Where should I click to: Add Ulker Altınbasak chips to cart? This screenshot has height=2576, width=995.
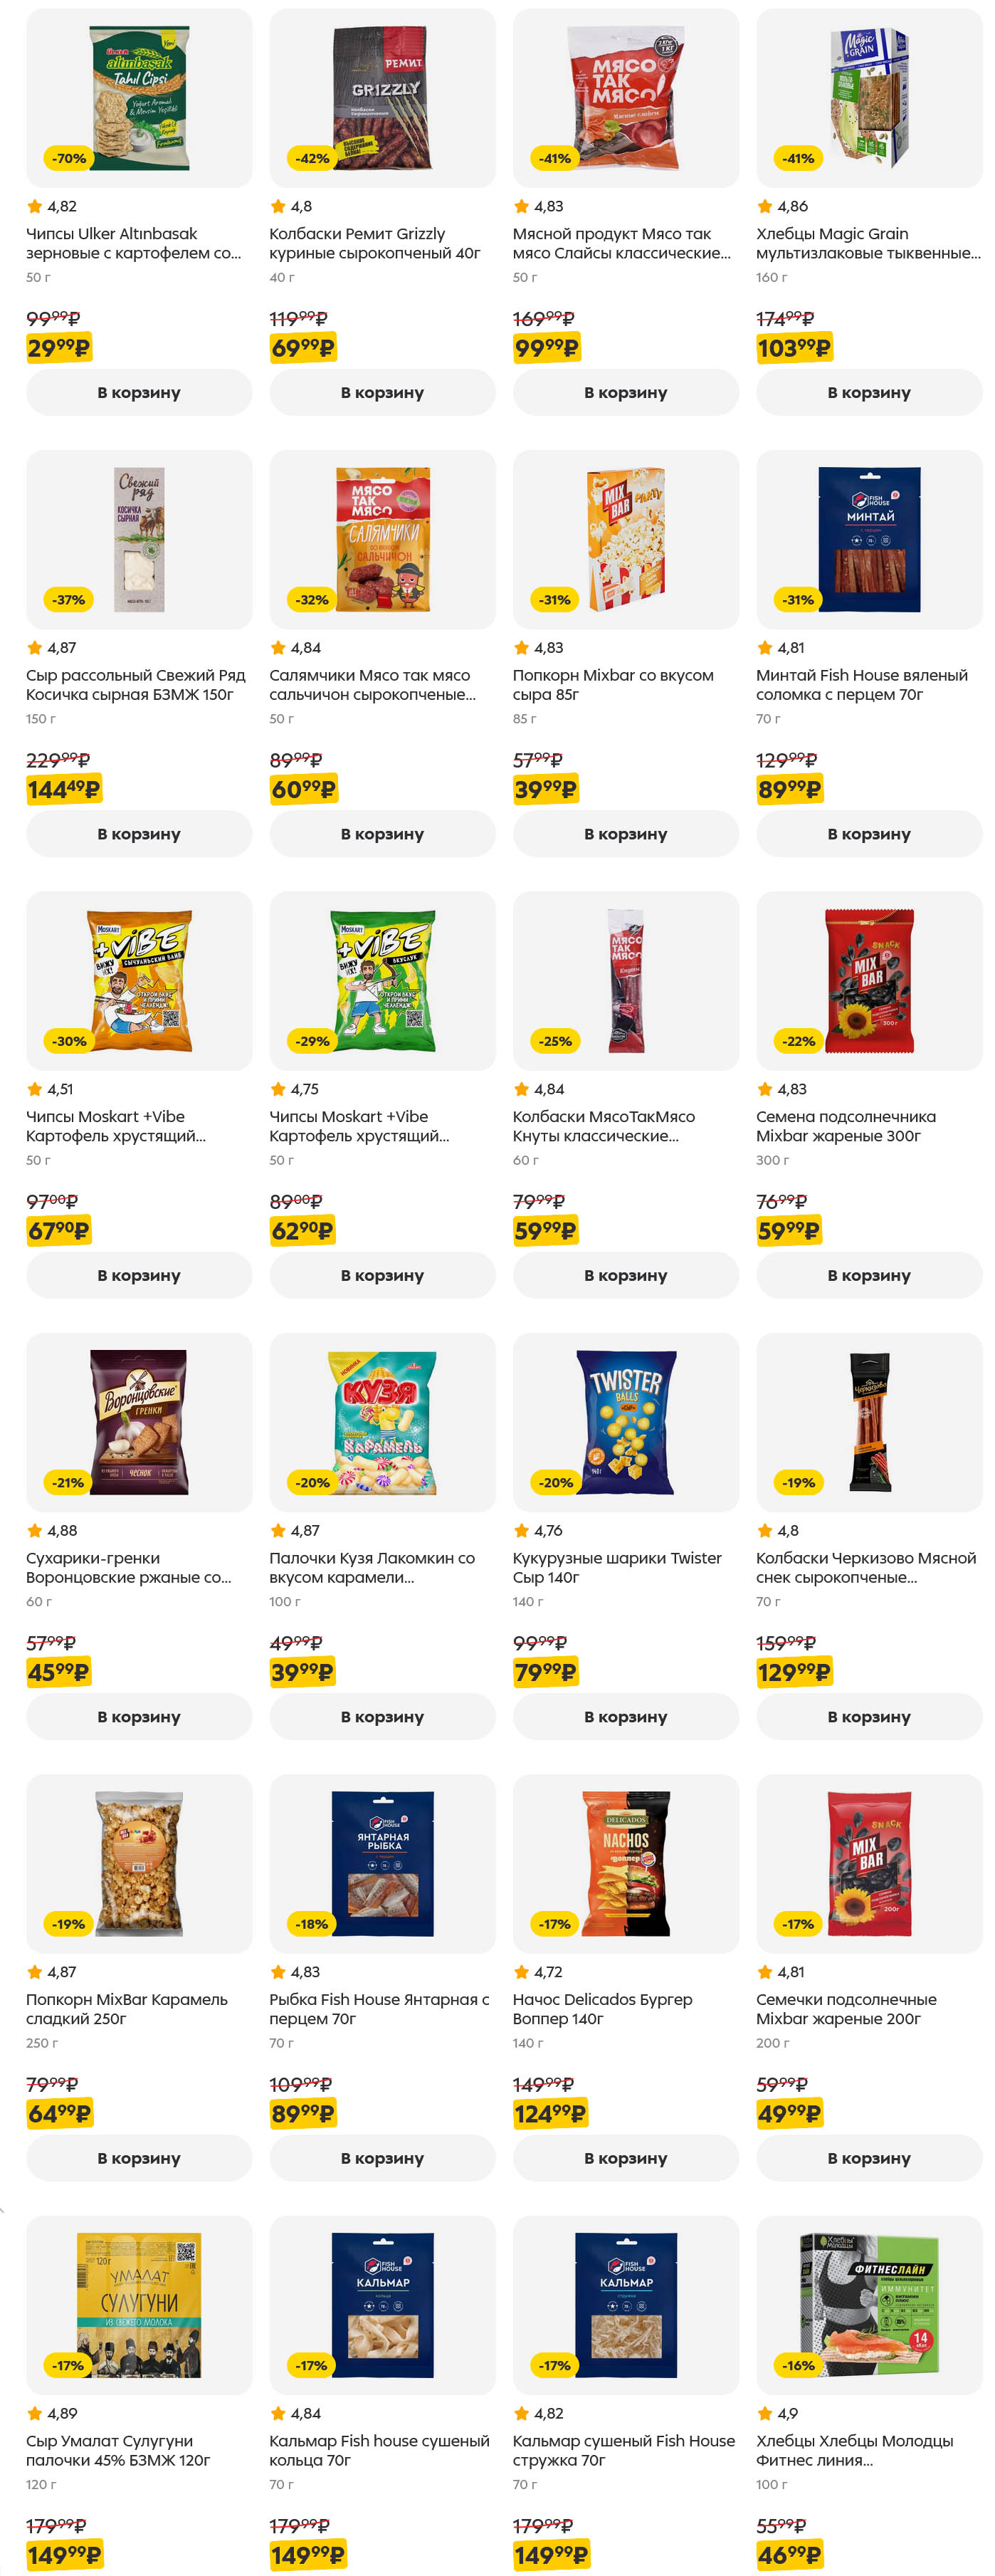[139, 393]
